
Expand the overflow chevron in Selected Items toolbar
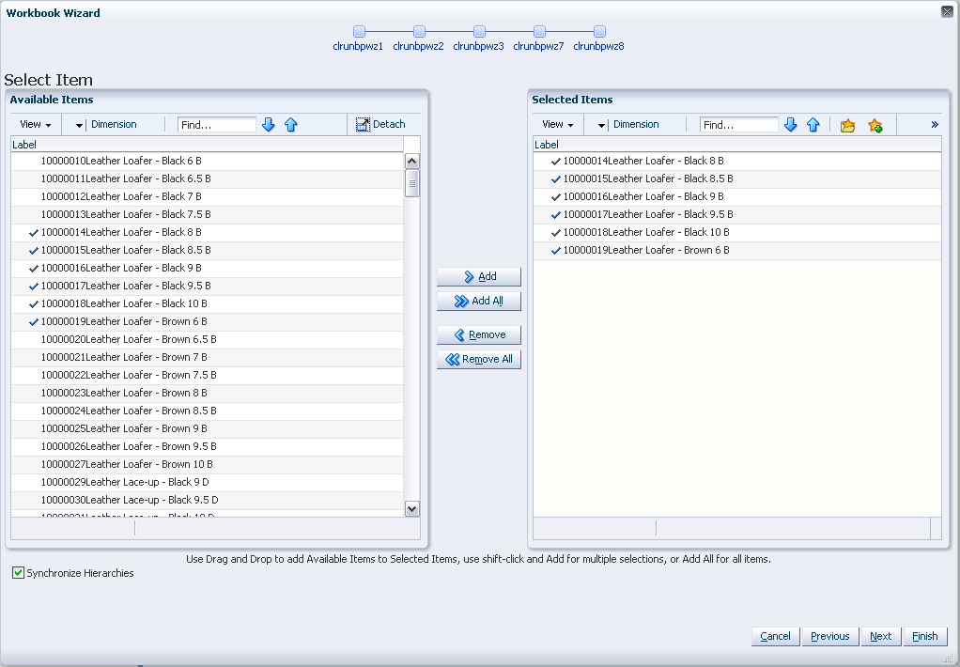point(935,124)
